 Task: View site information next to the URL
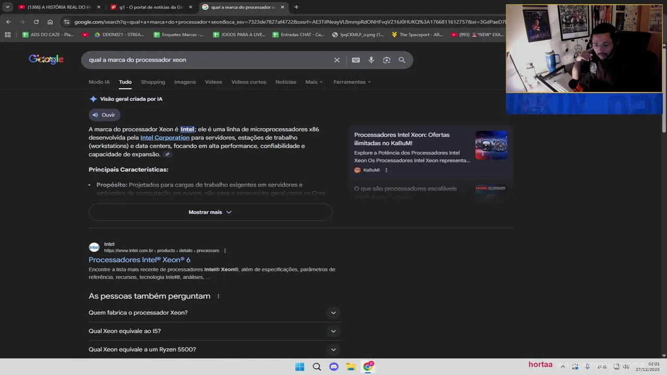pyautogui.click(x=66, y=22)
